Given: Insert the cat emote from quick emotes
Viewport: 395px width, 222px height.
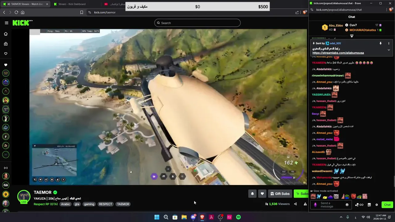Looking at the screenshot, I should click(336, 196).
